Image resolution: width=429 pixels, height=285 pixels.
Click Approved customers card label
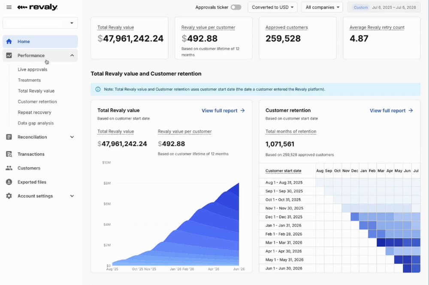(x=287, y=27)
